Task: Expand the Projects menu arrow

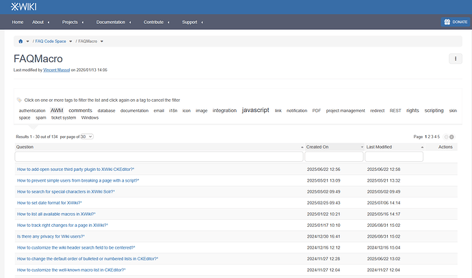Action: tap(83, 23)
